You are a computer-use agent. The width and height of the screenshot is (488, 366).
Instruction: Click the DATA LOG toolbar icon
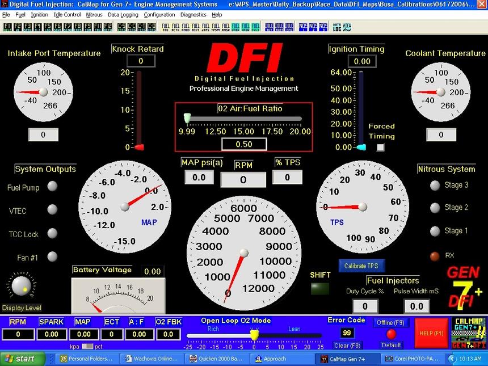click(337, 27)
